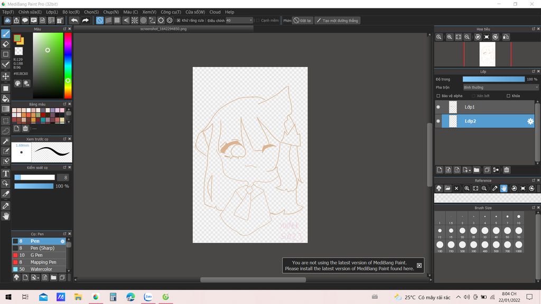
Task: Adjust the Độ trong opacity slider
Action: [x=494, y=79]
